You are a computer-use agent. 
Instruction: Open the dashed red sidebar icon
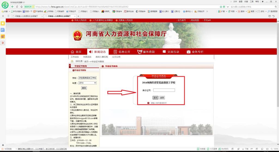click(3, 43)
